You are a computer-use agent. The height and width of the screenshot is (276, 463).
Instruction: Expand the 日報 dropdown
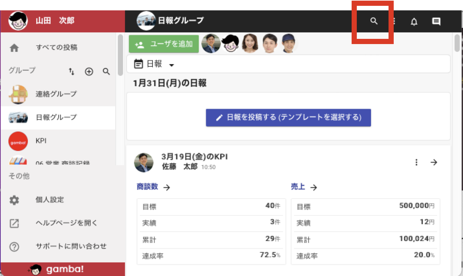tap(154, 64)
